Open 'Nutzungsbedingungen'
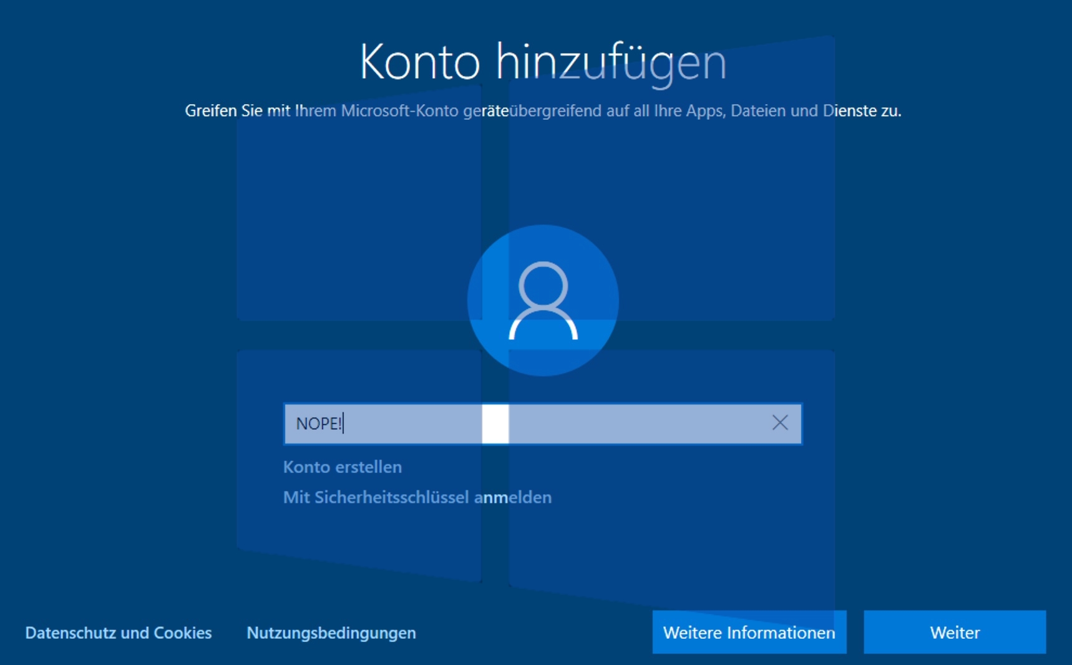The image size is (1072, 665). [331, 632]
